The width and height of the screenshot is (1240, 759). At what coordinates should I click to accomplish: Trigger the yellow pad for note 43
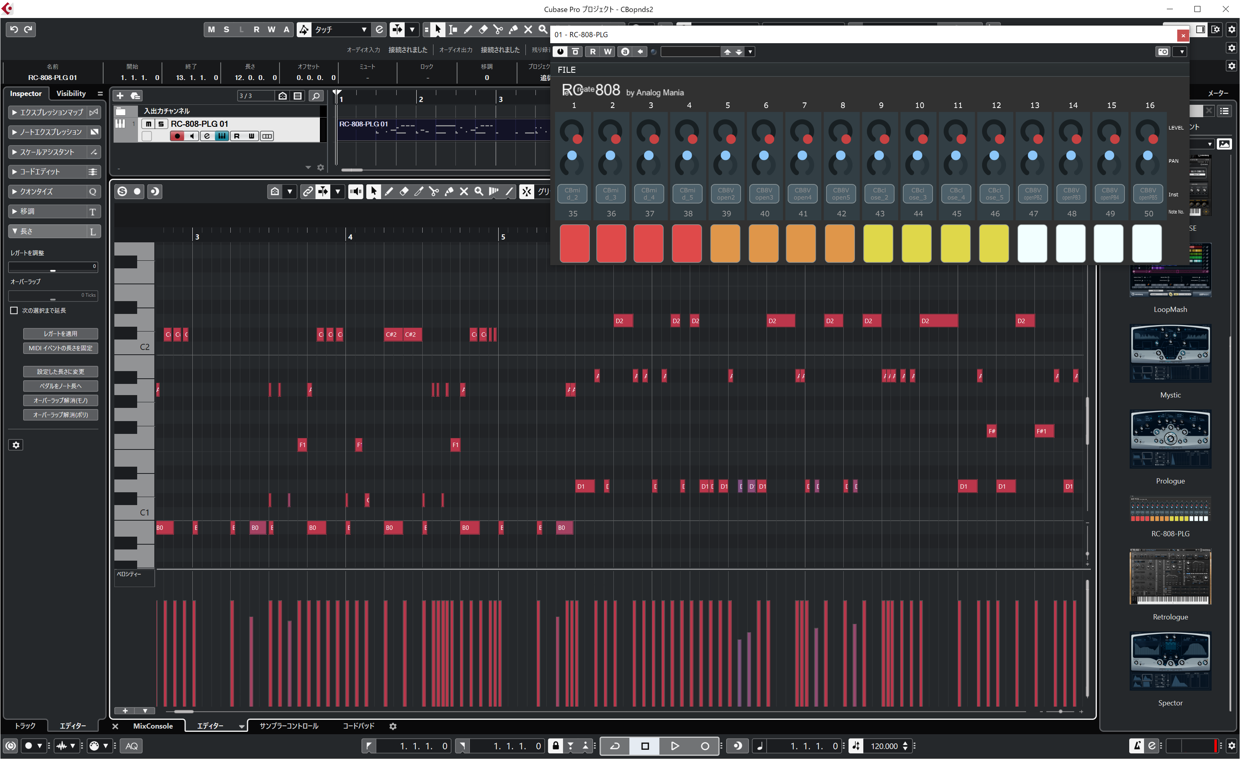878,244
